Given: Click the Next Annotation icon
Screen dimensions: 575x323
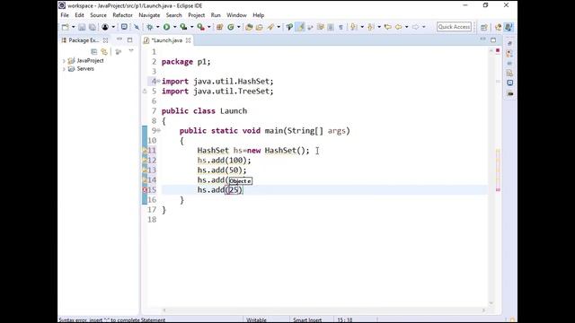Looking at the screenshot, I should coord(353,27).
